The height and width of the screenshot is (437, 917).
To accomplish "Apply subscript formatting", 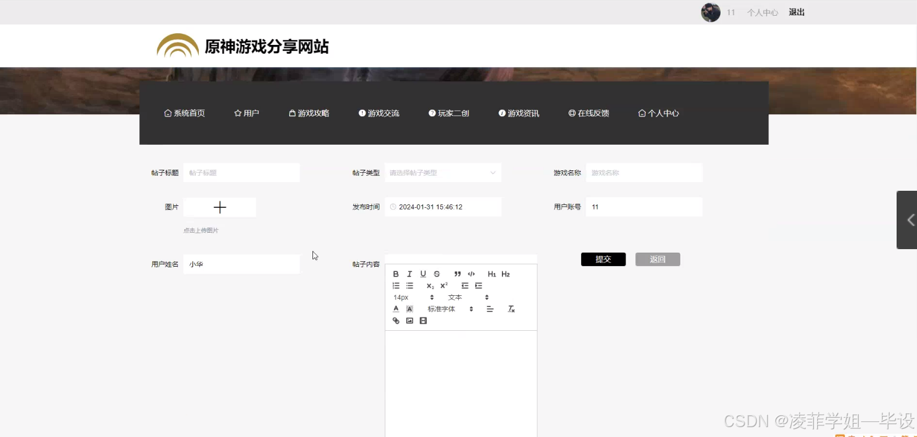I will pos(430,286).
